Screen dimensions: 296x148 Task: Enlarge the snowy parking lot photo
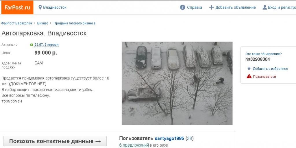(177, 83)
